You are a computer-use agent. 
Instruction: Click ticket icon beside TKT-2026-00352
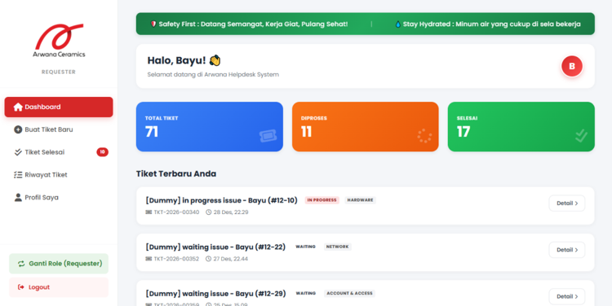[x=149, y=259]
